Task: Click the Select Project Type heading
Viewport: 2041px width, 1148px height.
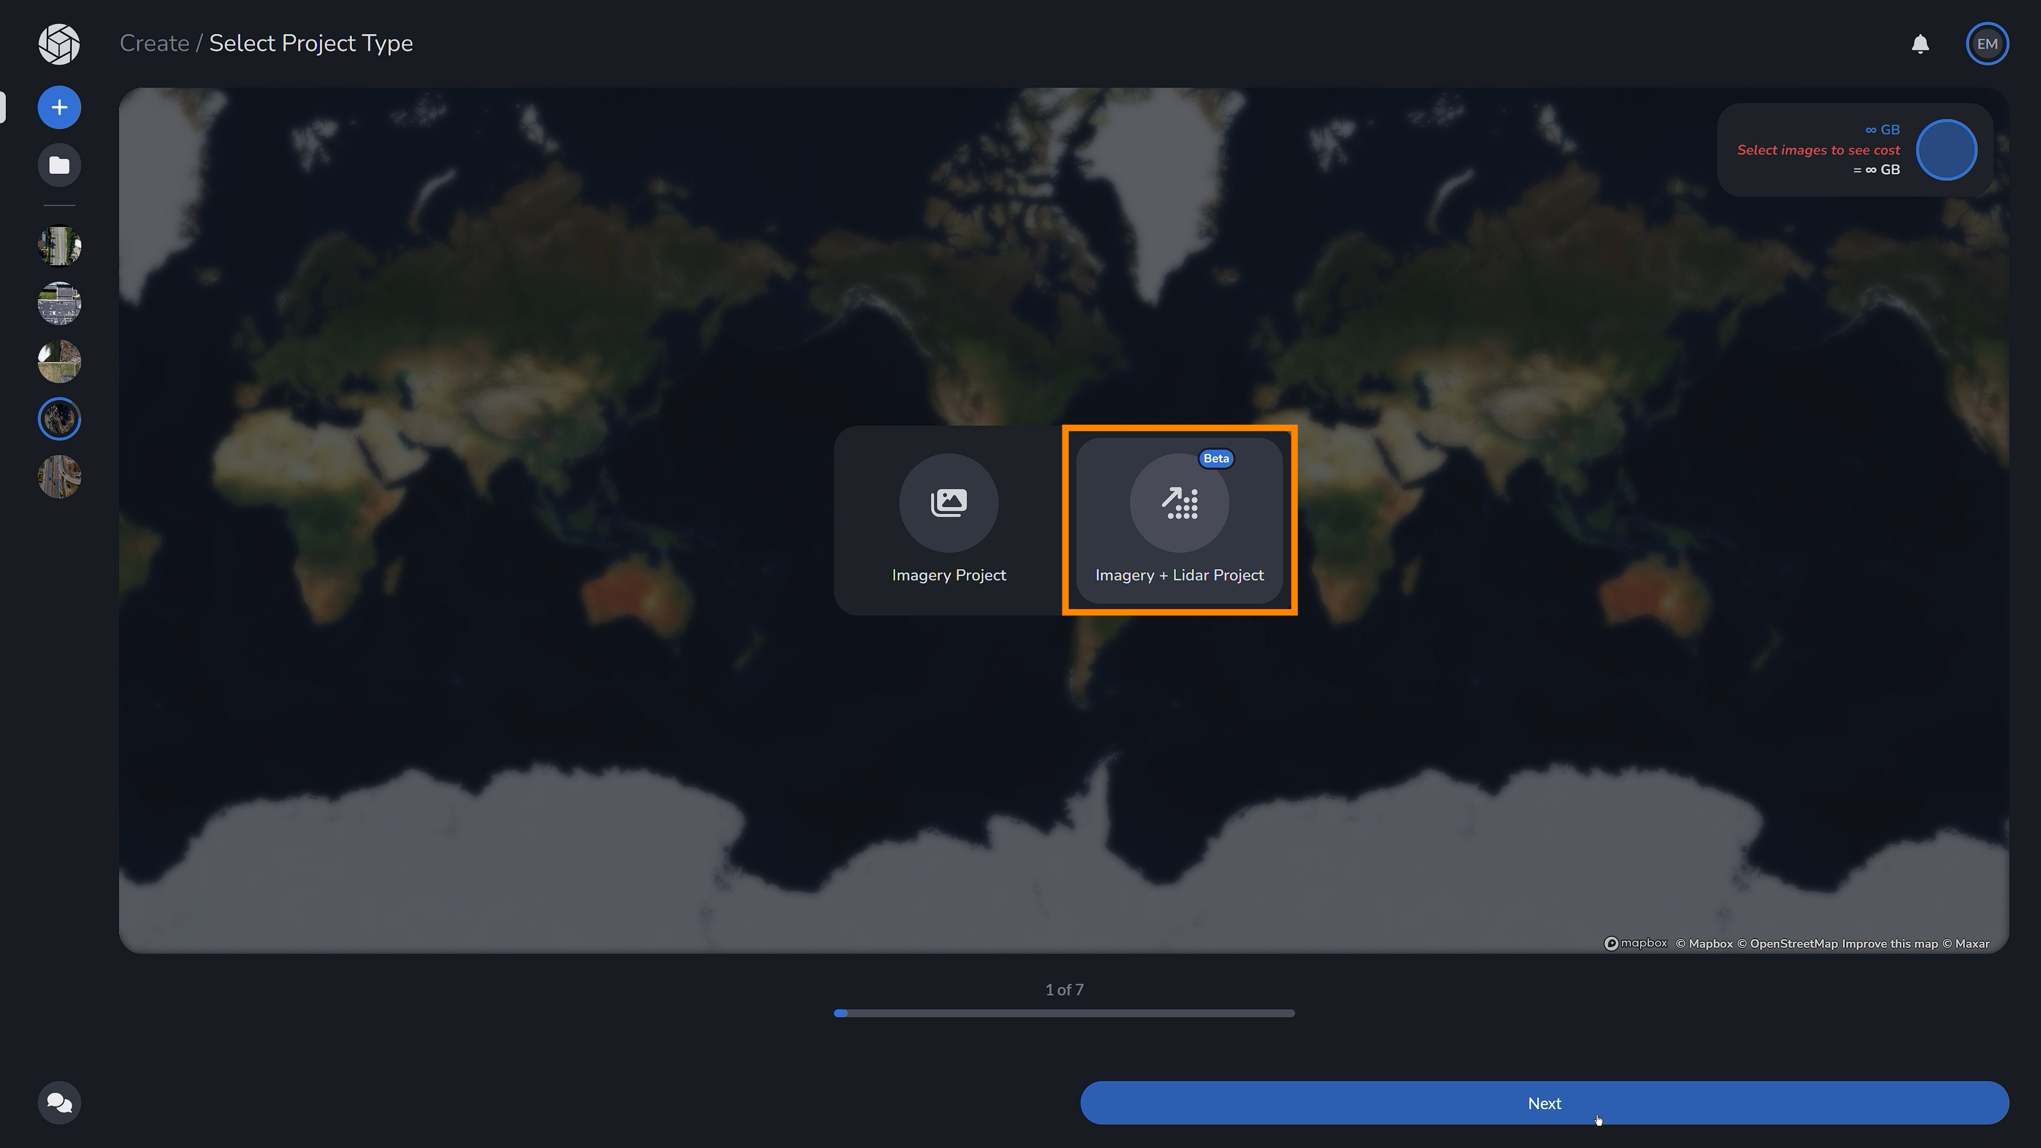Action: click(310, 44)
